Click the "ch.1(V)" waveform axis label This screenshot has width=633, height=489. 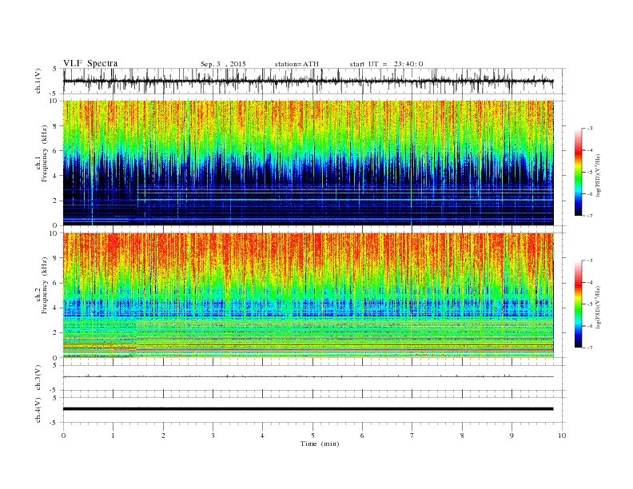click(38, 81)
